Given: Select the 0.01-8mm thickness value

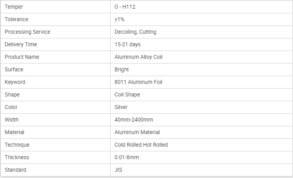Looking at the screenshot, I should point(127,157).
